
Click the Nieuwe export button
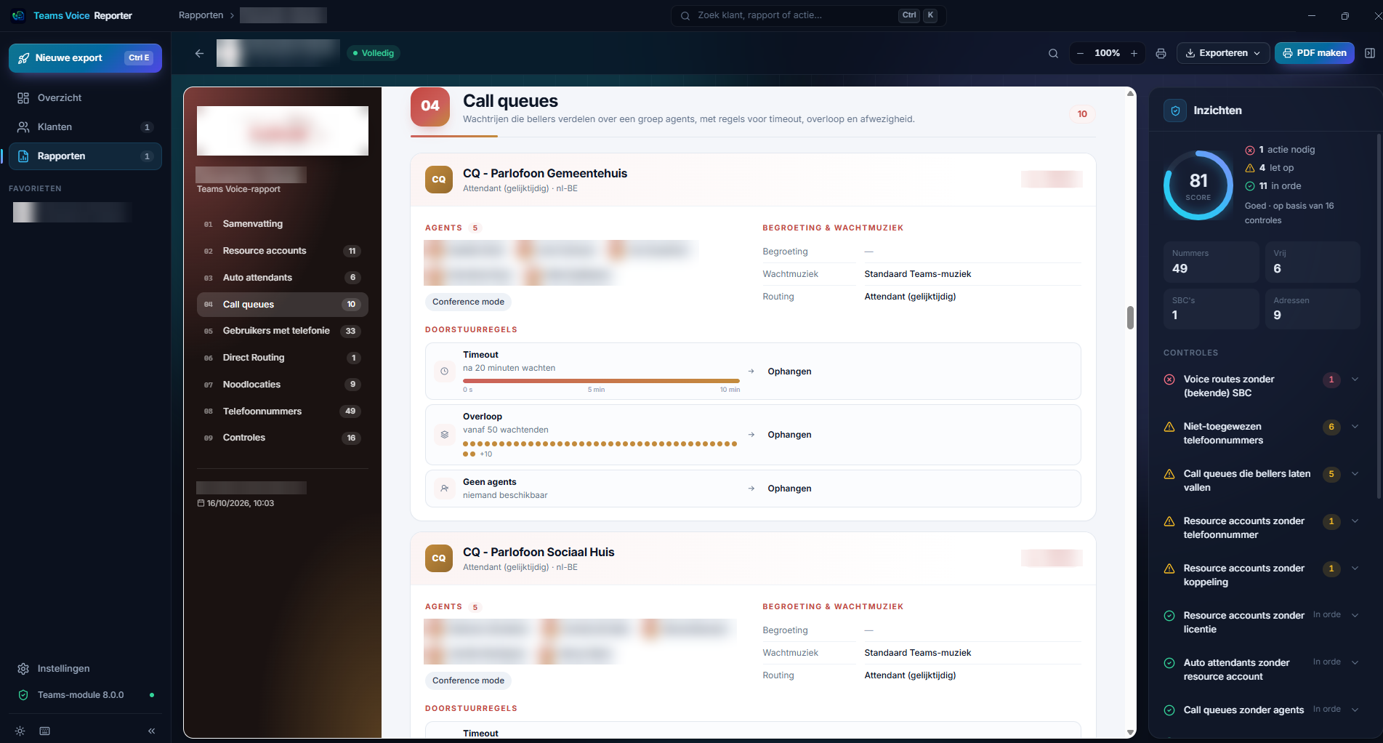click(x=85, y=58)
